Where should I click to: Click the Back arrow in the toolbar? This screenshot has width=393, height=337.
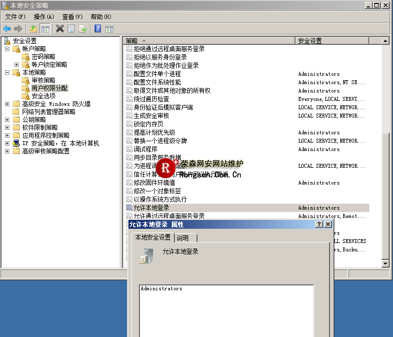click(7, 29)
